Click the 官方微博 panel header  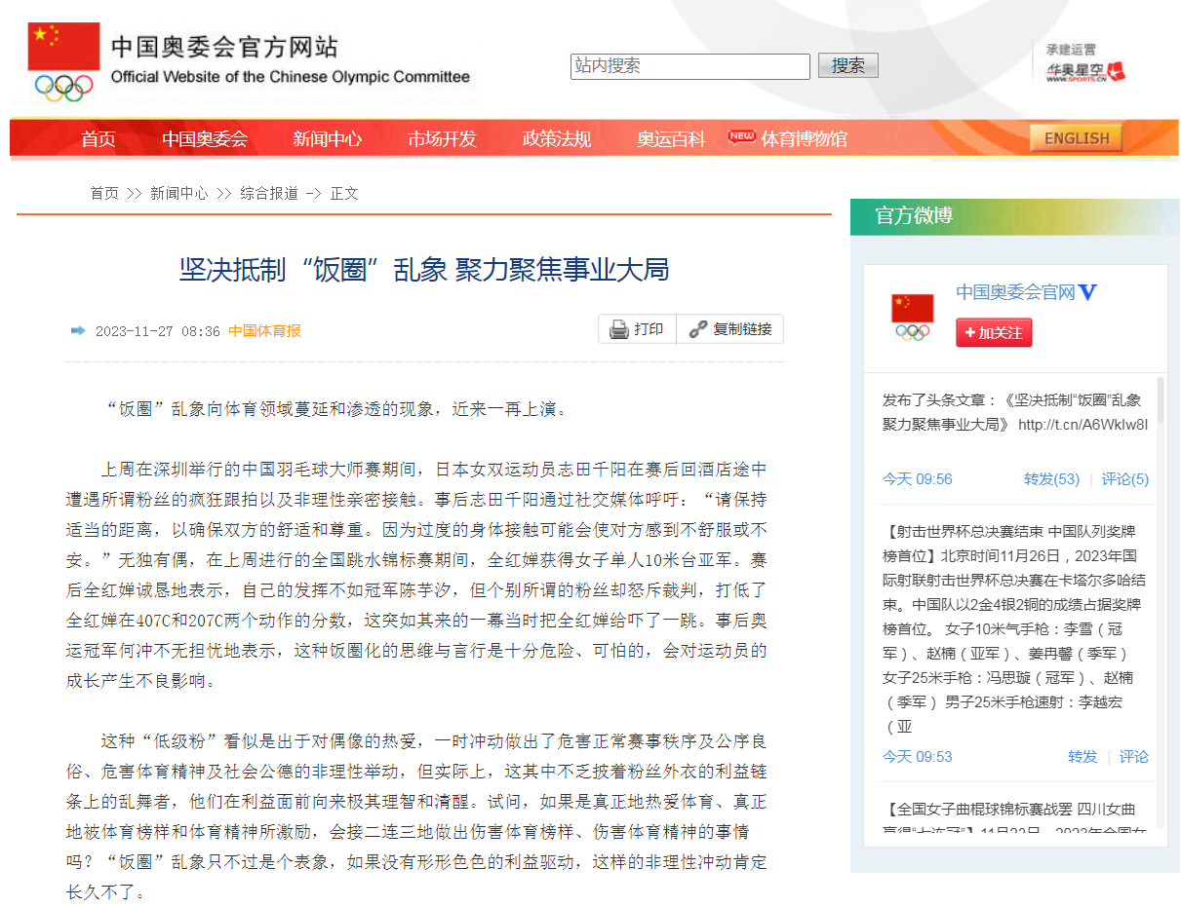tap(1014, 216)
